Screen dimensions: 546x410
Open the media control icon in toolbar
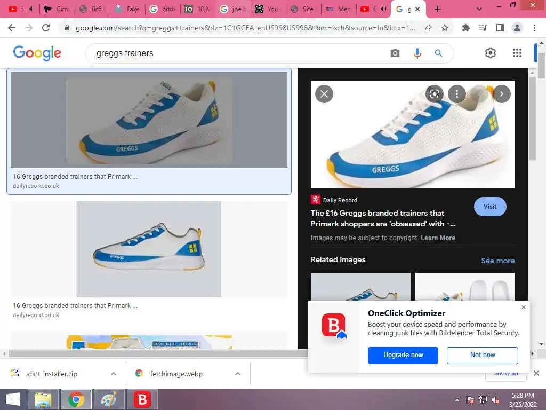click(483, 28)
